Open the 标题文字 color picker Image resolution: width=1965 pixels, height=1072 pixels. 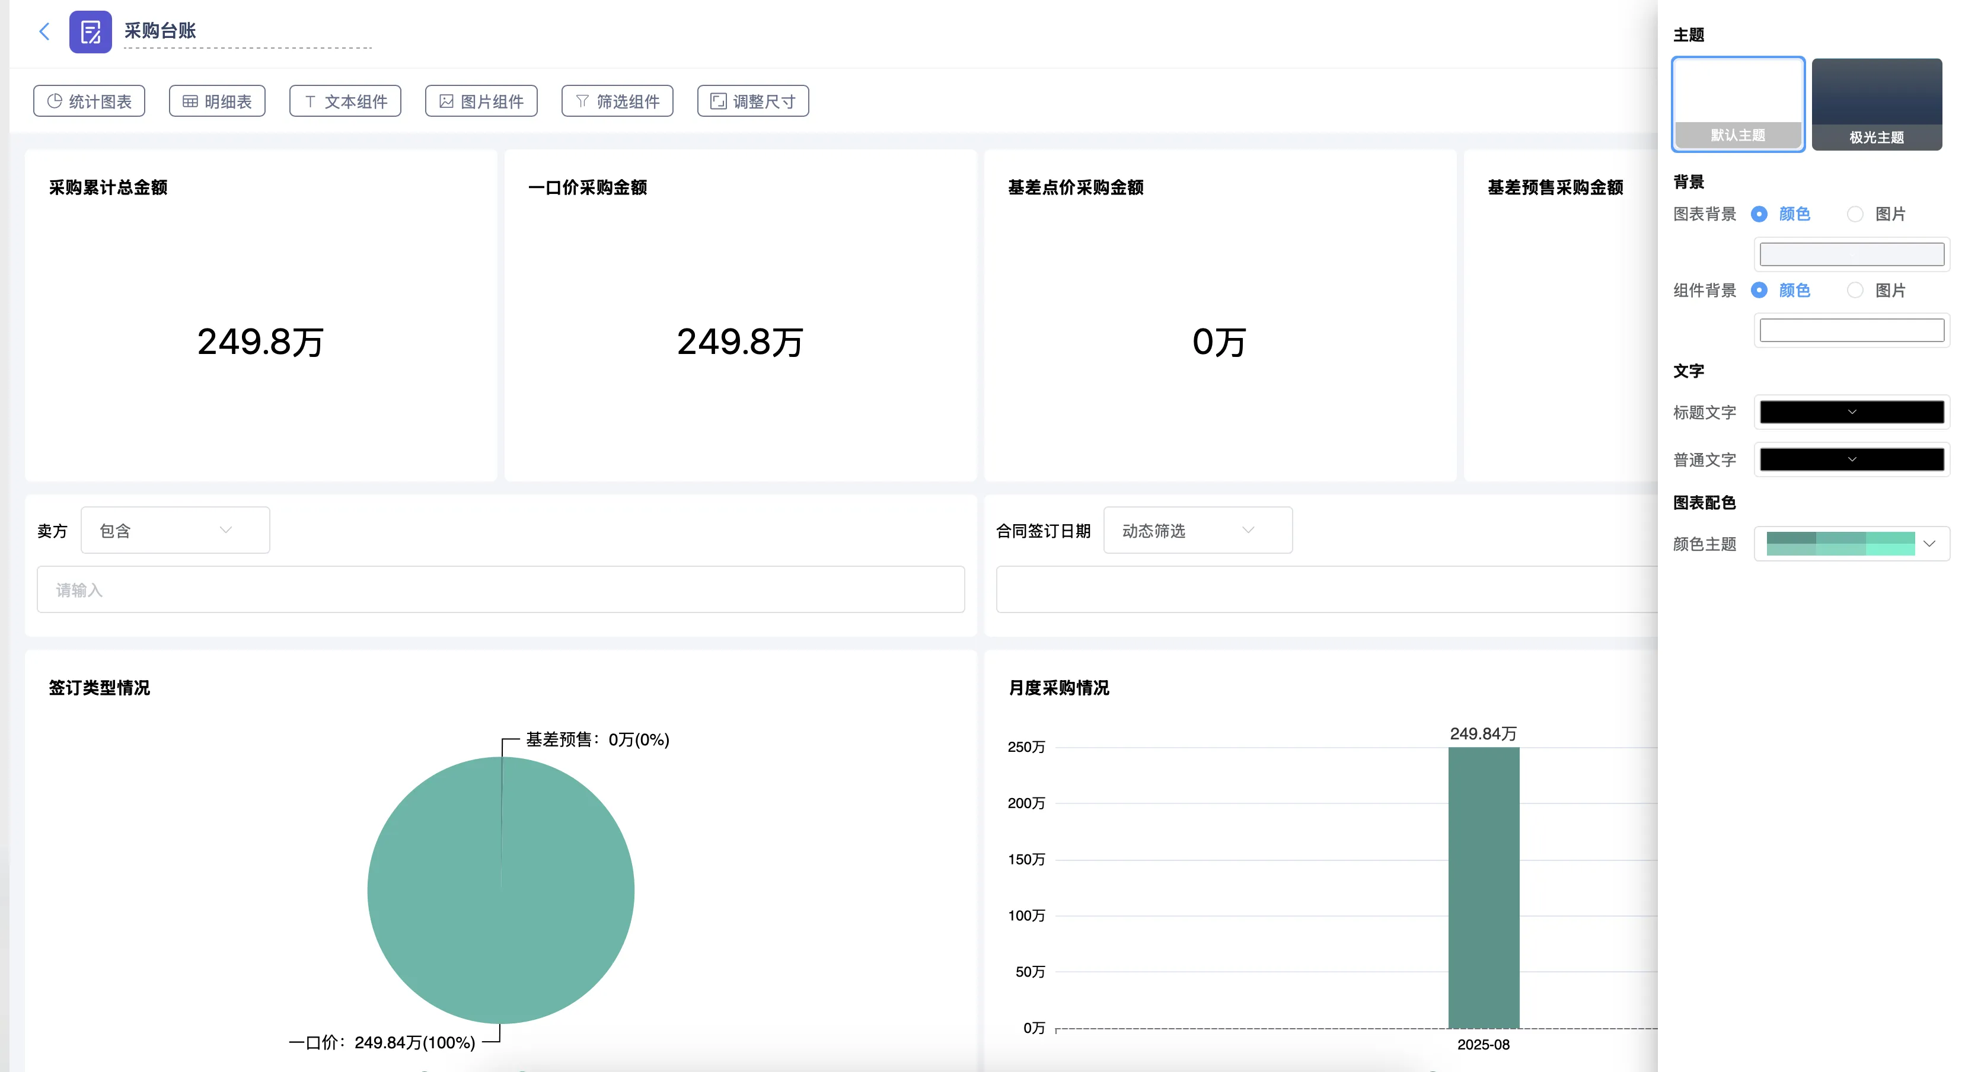tap(1851, 412)
